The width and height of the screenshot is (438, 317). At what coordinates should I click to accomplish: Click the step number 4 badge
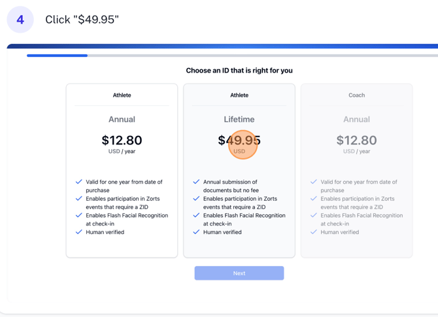20,20
